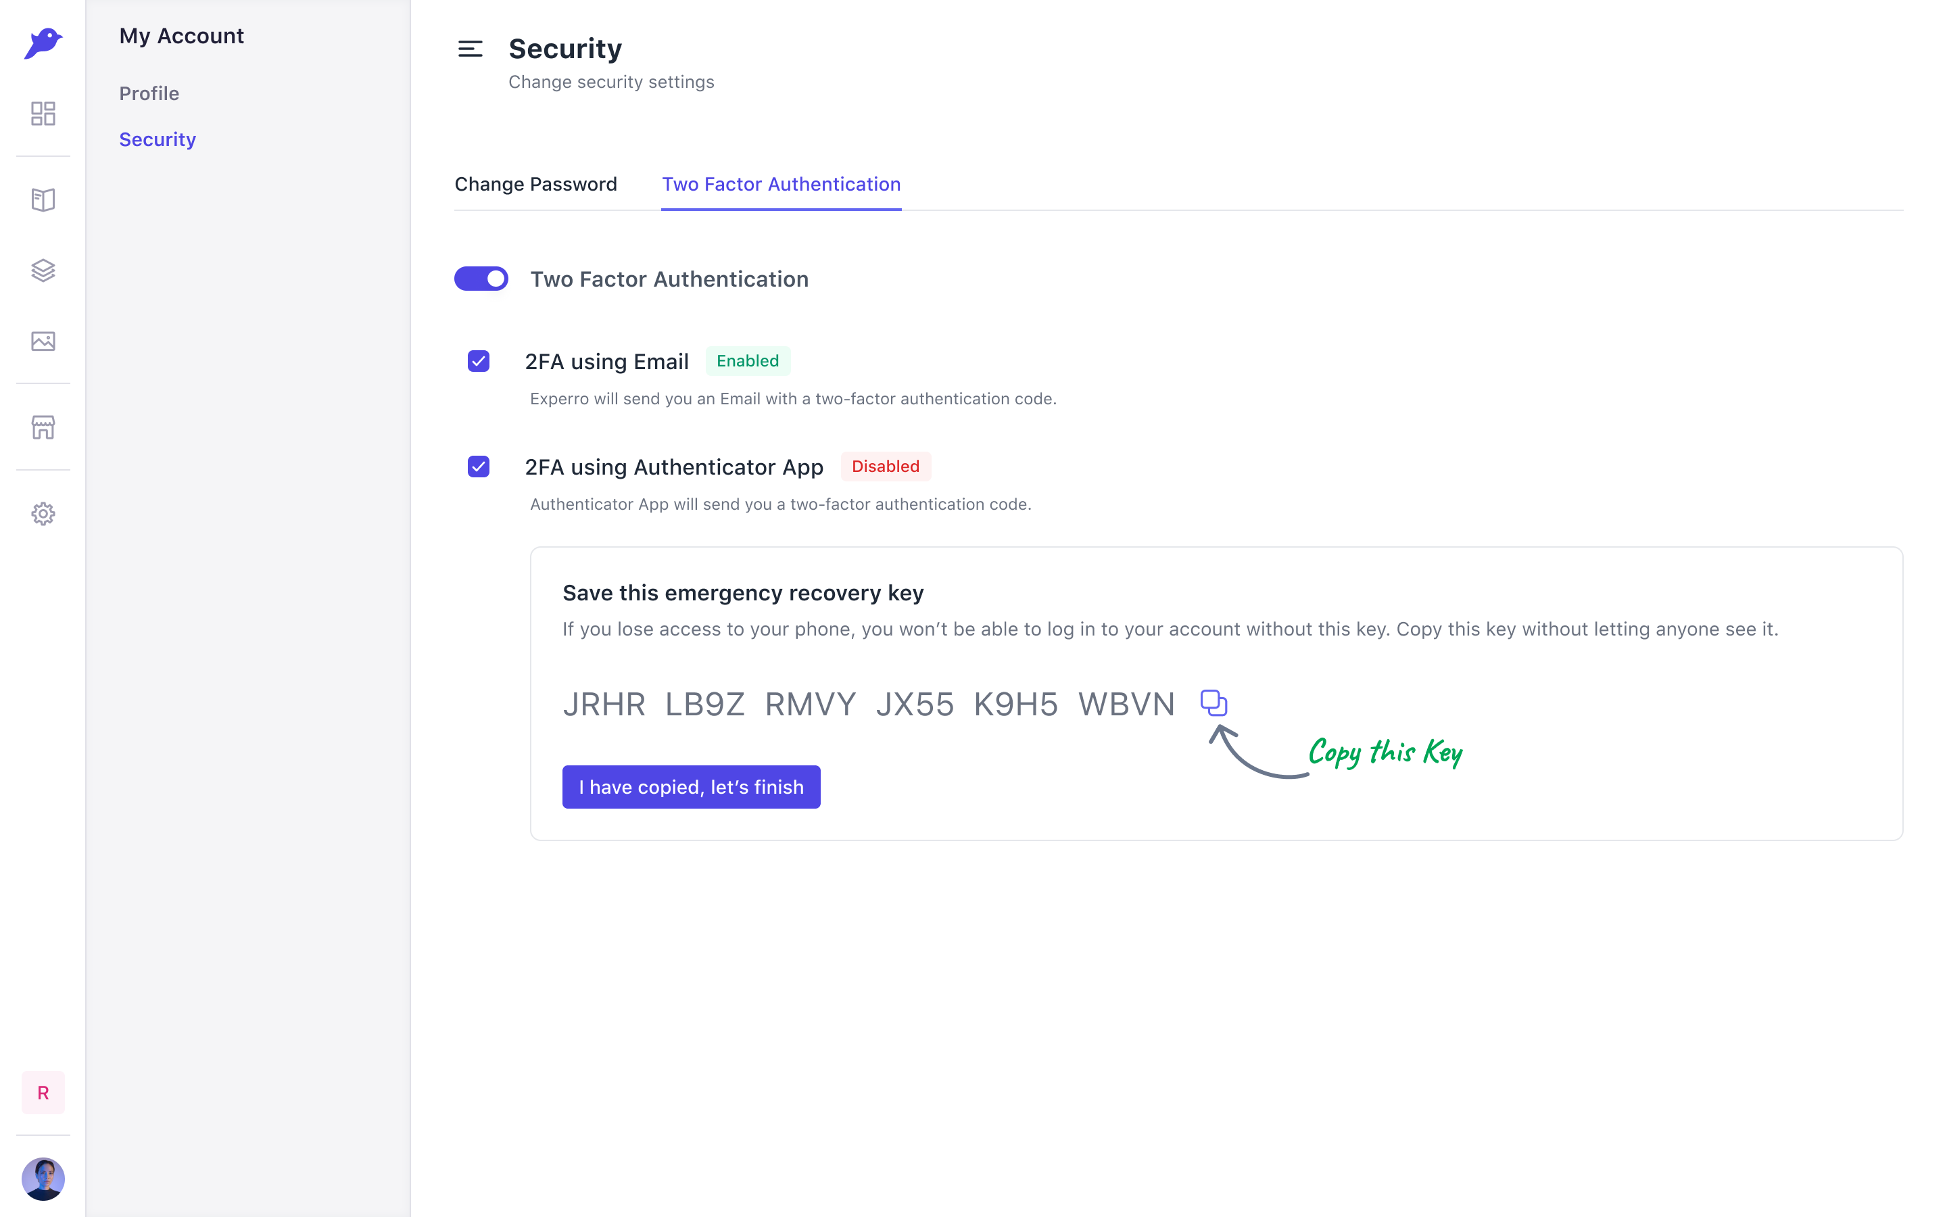Viewport: 1947px width, 1217px height.
Task: Click the Experro bird logo
Action: click(x=43, y=43)
